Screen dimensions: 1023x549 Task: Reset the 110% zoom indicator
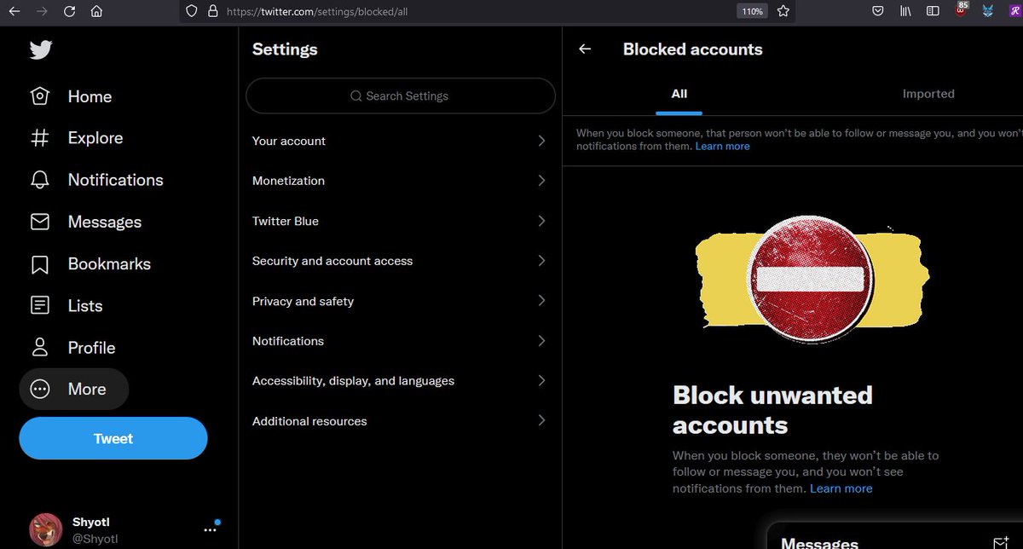752,12
